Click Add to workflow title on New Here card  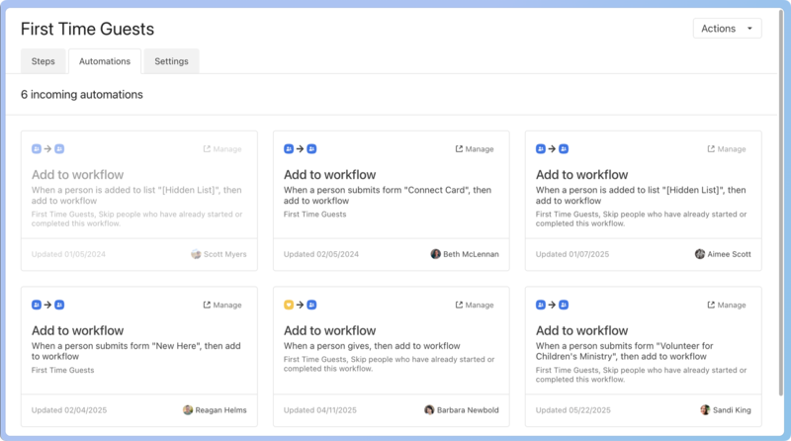click(78, 330)
